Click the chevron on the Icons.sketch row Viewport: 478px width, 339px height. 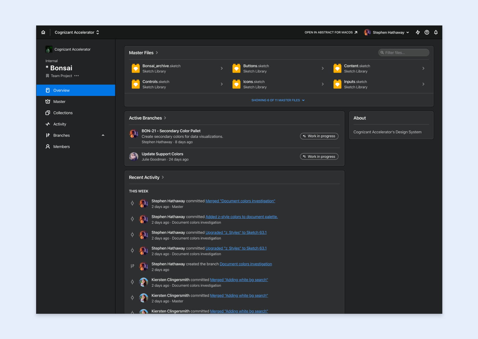tap(322, 84)
